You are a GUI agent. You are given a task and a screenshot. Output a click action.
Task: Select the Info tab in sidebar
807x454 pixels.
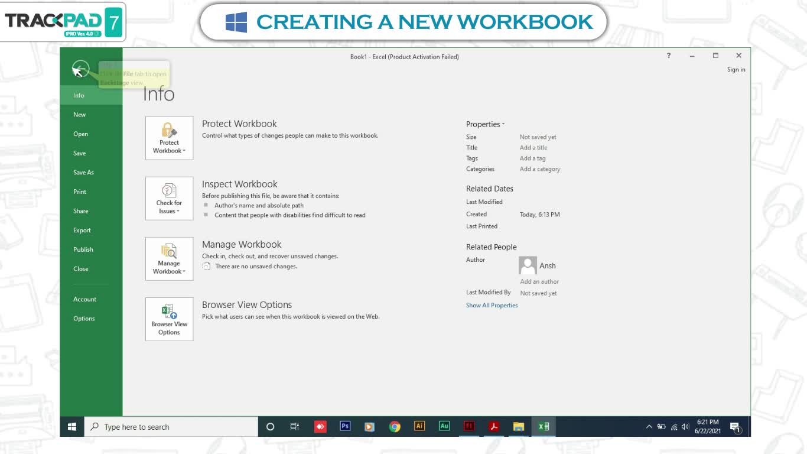91,95
